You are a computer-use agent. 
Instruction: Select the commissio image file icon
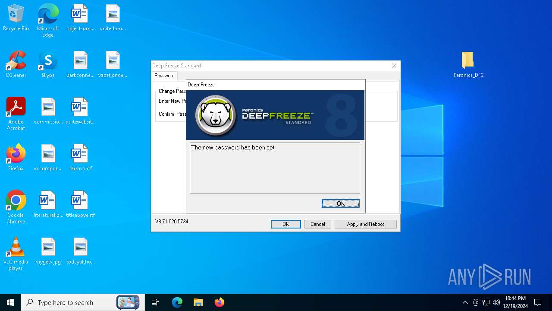click(48, 111)
